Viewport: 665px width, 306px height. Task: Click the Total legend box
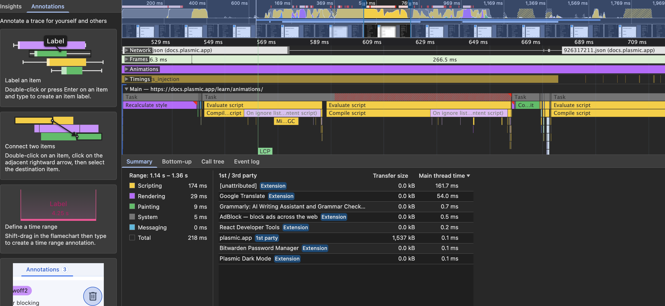(x=132, y=238)
